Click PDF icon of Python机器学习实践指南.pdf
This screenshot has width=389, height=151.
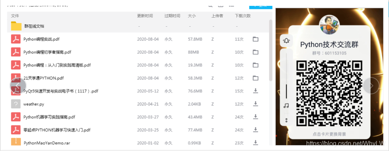pos(16,117)
